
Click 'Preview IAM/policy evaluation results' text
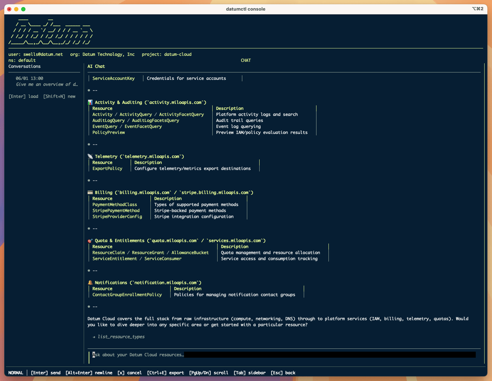(x=262, y=133)
